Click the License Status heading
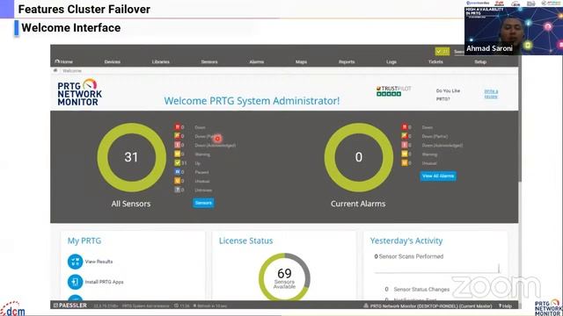 [246, 241]
